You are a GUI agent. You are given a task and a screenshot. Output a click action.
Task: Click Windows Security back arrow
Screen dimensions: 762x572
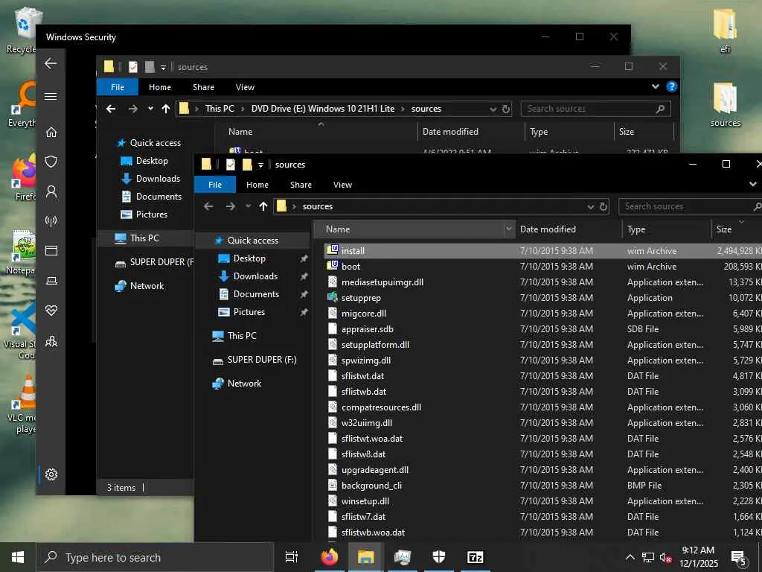(x=51, y=63)
